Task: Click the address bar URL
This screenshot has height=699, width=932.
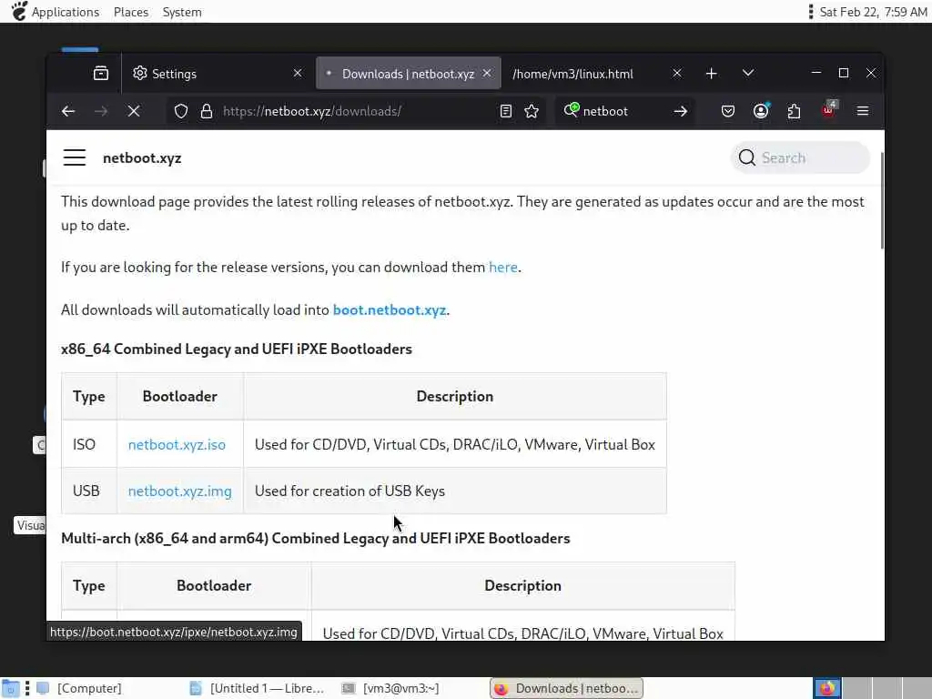Action: click(312, 111)
